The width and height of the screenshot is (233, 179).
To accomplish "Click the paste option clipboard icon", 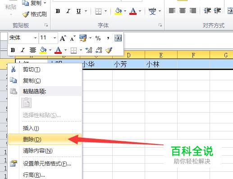I will tap(27, 103).
